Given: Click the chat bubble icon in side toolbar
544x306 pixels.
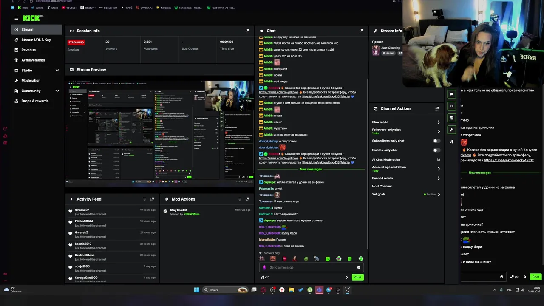Looking at the screenshot, I should (x=451, y=94).
